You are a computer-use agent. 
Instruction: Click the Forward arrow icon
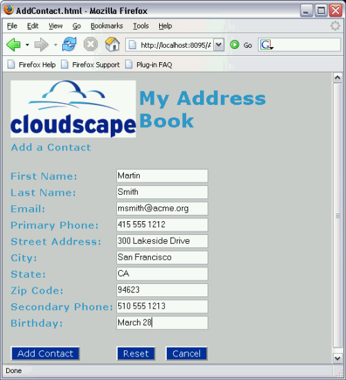point(42,45)
